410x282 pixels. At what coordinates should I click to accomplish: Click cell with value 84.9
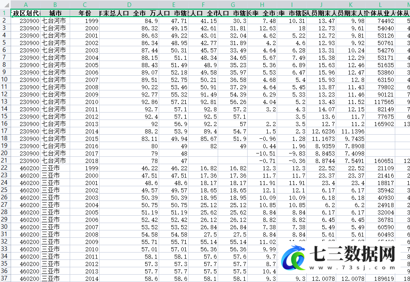coord(129,20)
